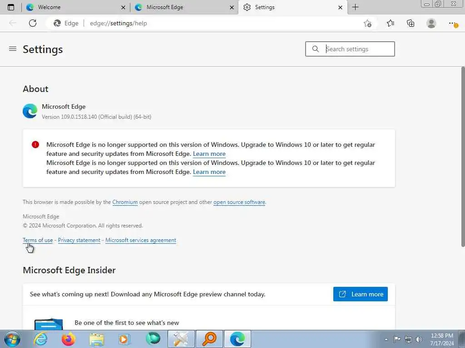
Task: Click the Version 109.0.1518.140 text
Action: coord(96,117)
